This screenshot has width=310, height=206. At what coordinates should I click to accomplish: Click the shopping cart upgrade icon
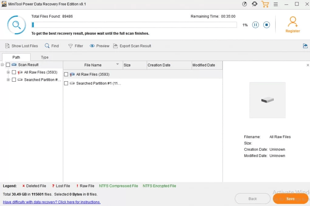pyautogui.click(x=265, y=4)
